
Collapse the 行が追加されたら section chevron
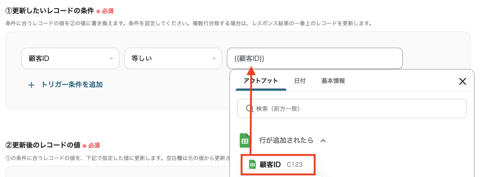pos(323,140)
